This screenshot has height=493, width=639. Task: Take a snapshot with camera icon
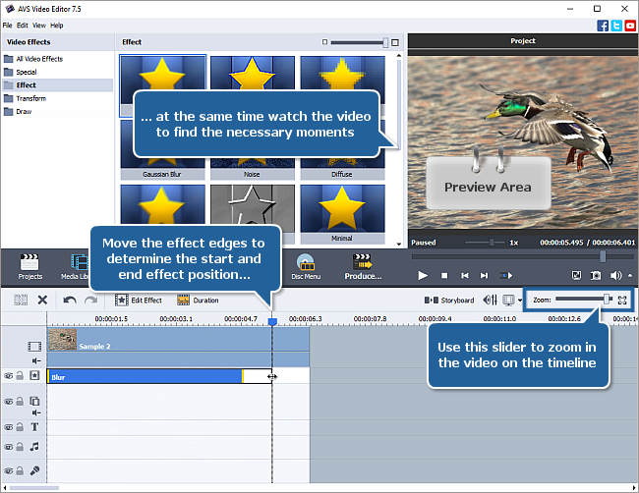click(x=596, y=276)
